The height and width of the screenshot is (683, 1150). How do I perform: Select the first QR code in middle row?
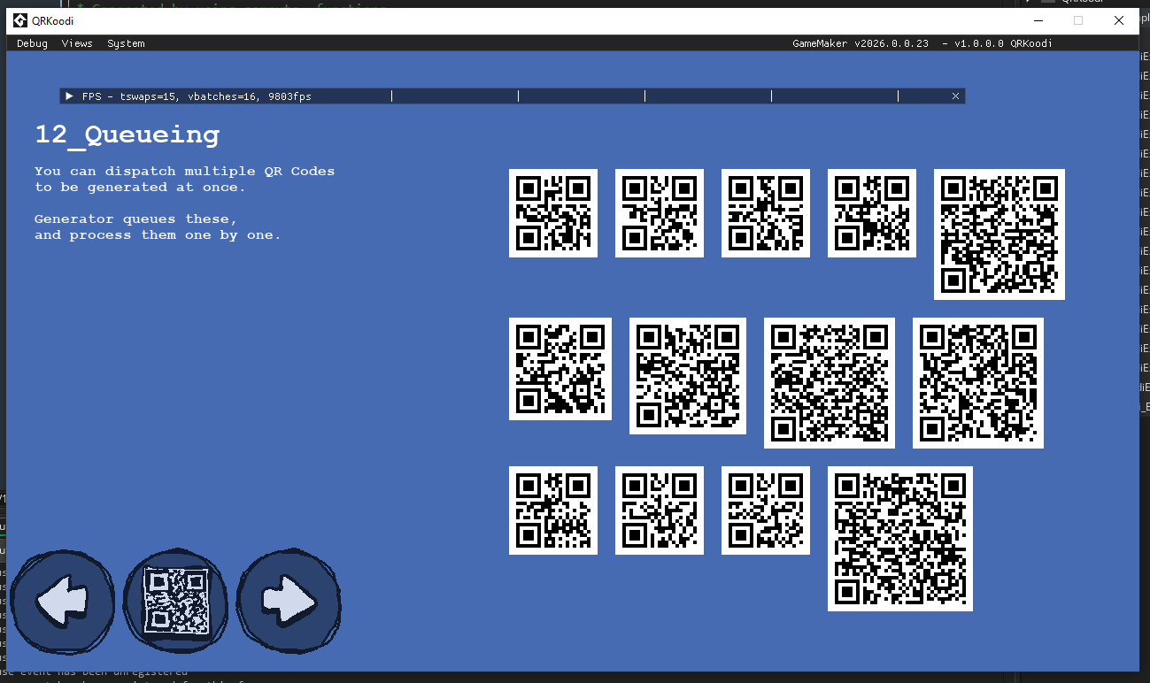click(560, 369)
